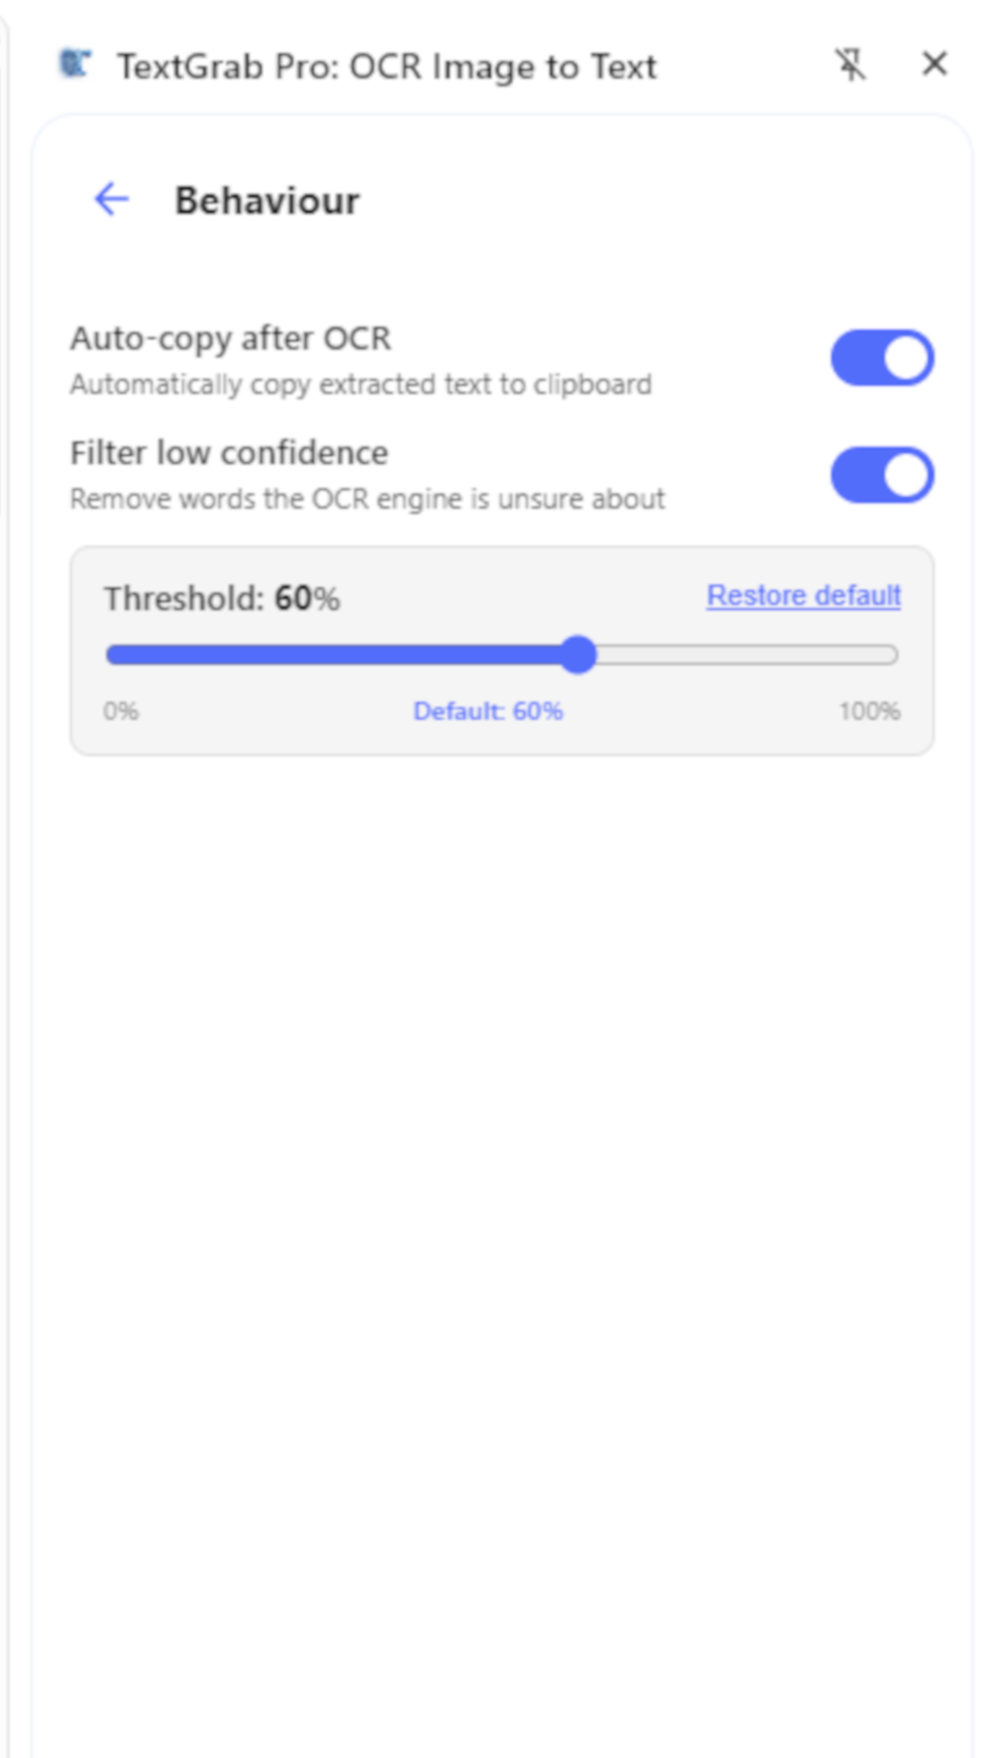The image size is (989, 1758).
Task: Toggle the Auto-copy switch on again
Action: point(881,358)
